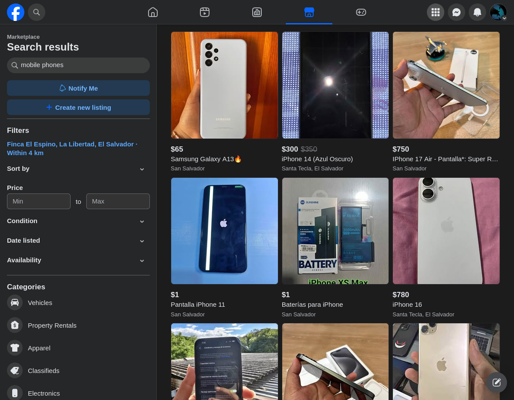Click the Electronics phone icon
Image resolution: width=514 pixels, height=400 pixels.
15,393
